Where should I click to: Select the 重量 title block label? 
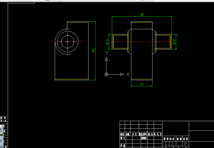(179, 139)
